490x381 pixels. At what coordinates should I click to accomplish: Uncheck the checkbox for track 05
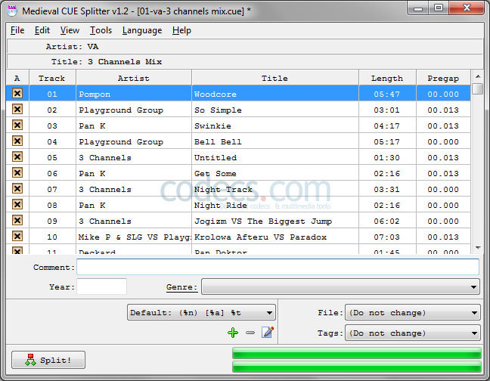pos(17,156)
